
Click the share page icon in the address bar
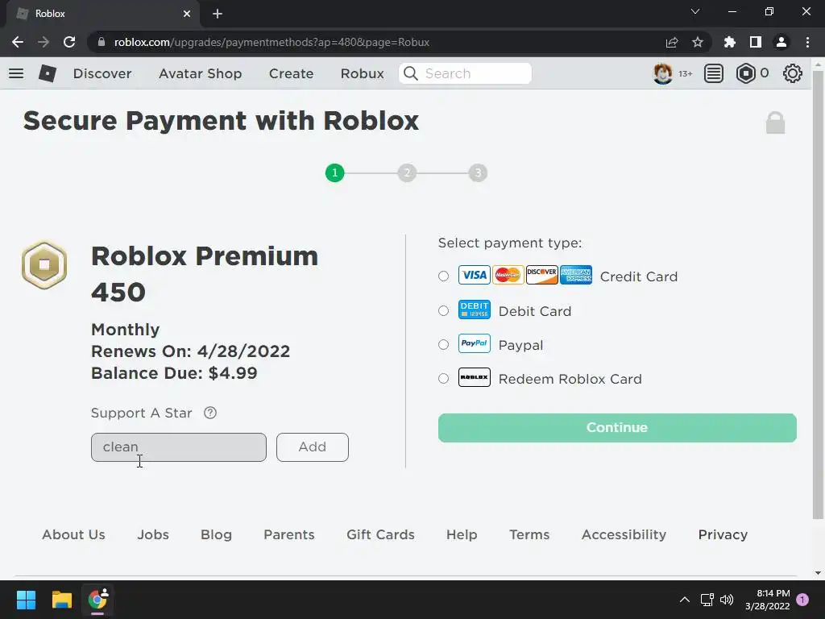click(x=672, y=42)
